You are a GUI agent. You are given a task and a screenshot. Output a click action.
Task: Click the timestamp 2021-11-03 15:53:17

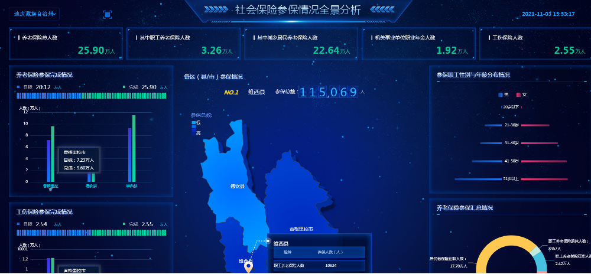pyautogui.click(x=548, y=14)
